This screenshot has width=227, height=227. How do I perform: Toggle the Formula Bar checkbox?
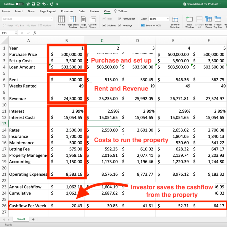120,19
